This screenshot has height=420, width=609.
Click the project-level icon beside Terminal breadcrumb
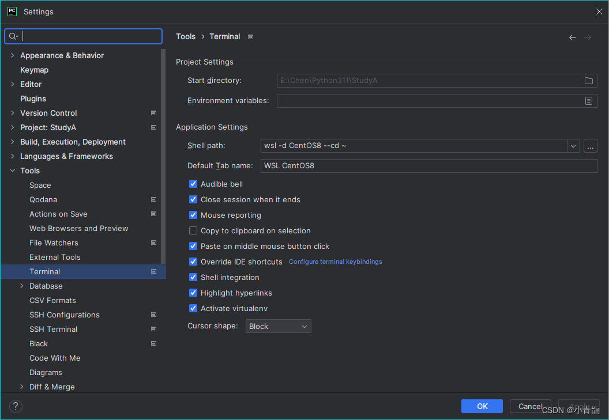[250, 37]
